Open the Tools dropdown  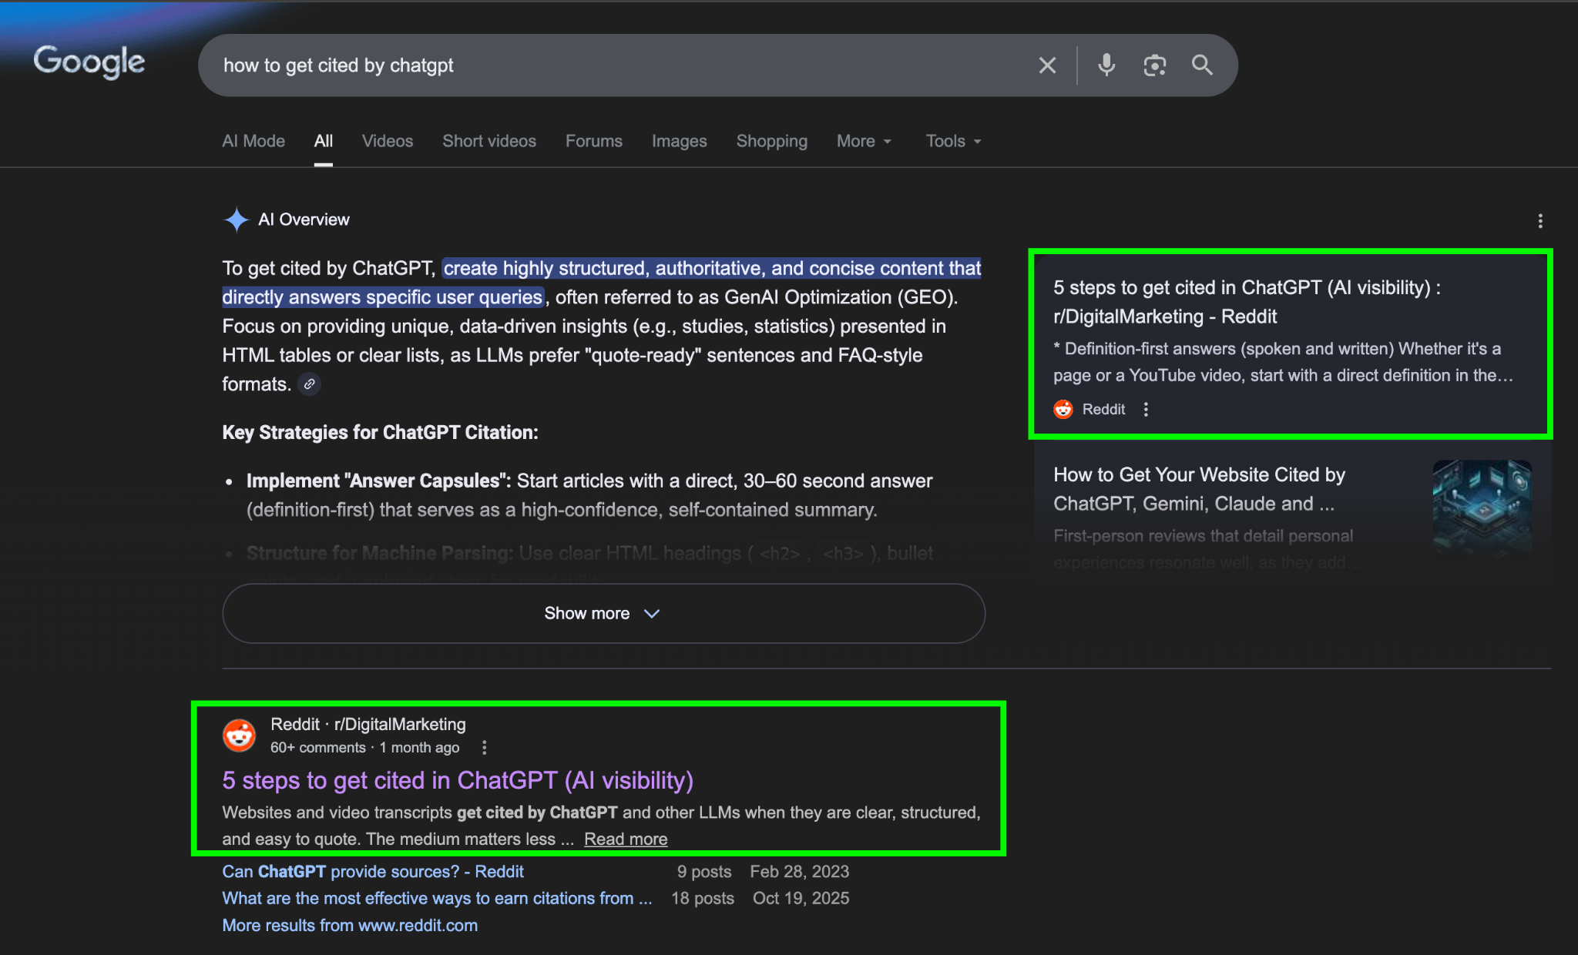click(954, 141)
